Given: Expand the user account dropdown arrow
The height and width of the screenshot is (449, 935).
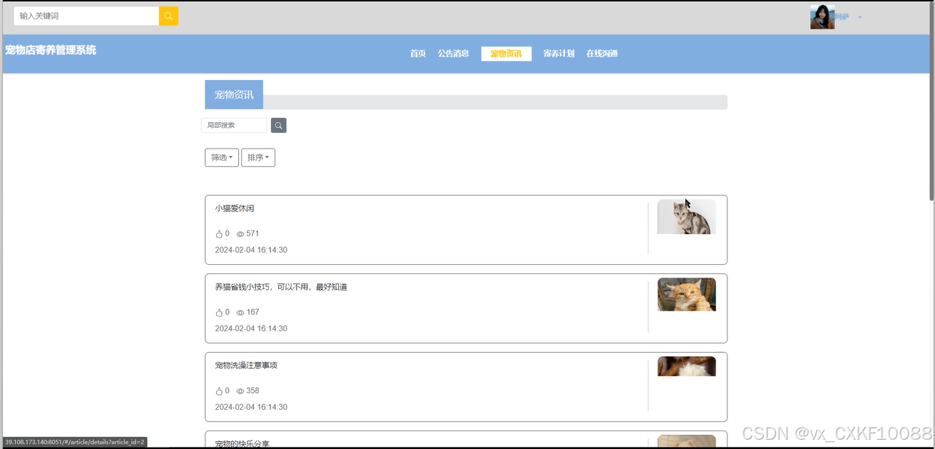Looking at the screenshot, I should (x=859, y=17).
